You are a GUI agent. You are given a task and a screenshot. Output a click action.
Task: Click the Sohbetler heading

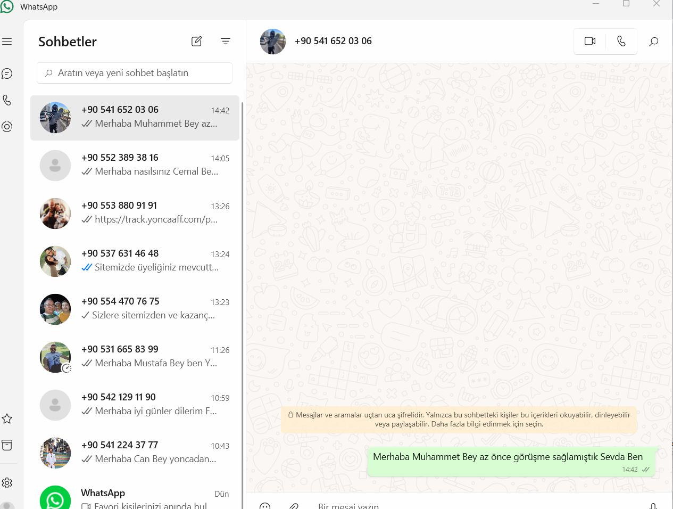click(x=68, y=42)
